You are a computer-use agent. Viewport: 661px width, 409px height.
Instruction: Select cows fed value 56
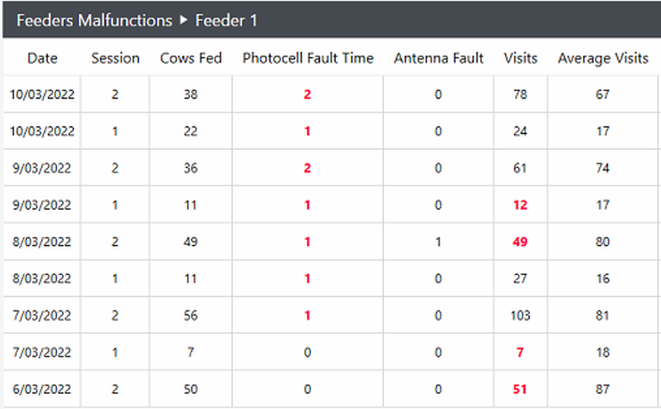[x=191, y=316]
